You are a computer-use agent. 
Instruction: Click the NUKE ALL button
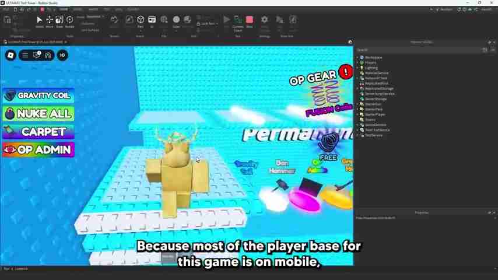pyautogui.click(x=38, y=114)
